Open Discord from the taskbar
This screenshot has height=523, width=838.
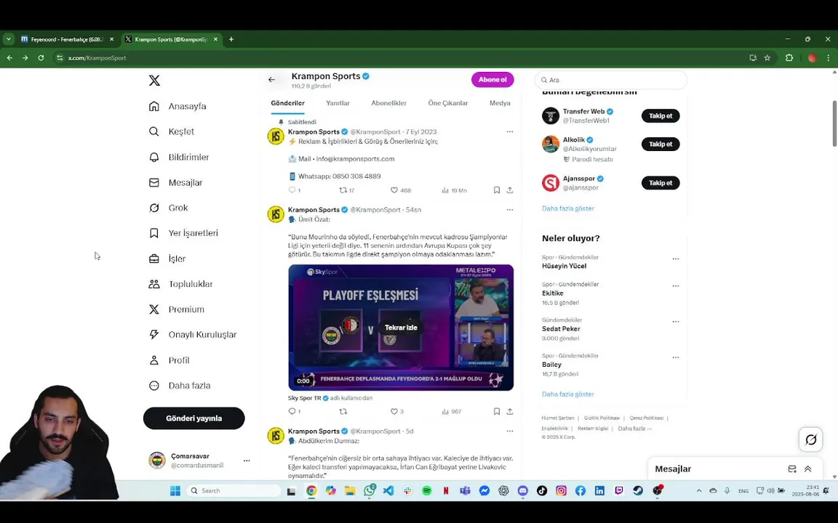tap(523, 491)
